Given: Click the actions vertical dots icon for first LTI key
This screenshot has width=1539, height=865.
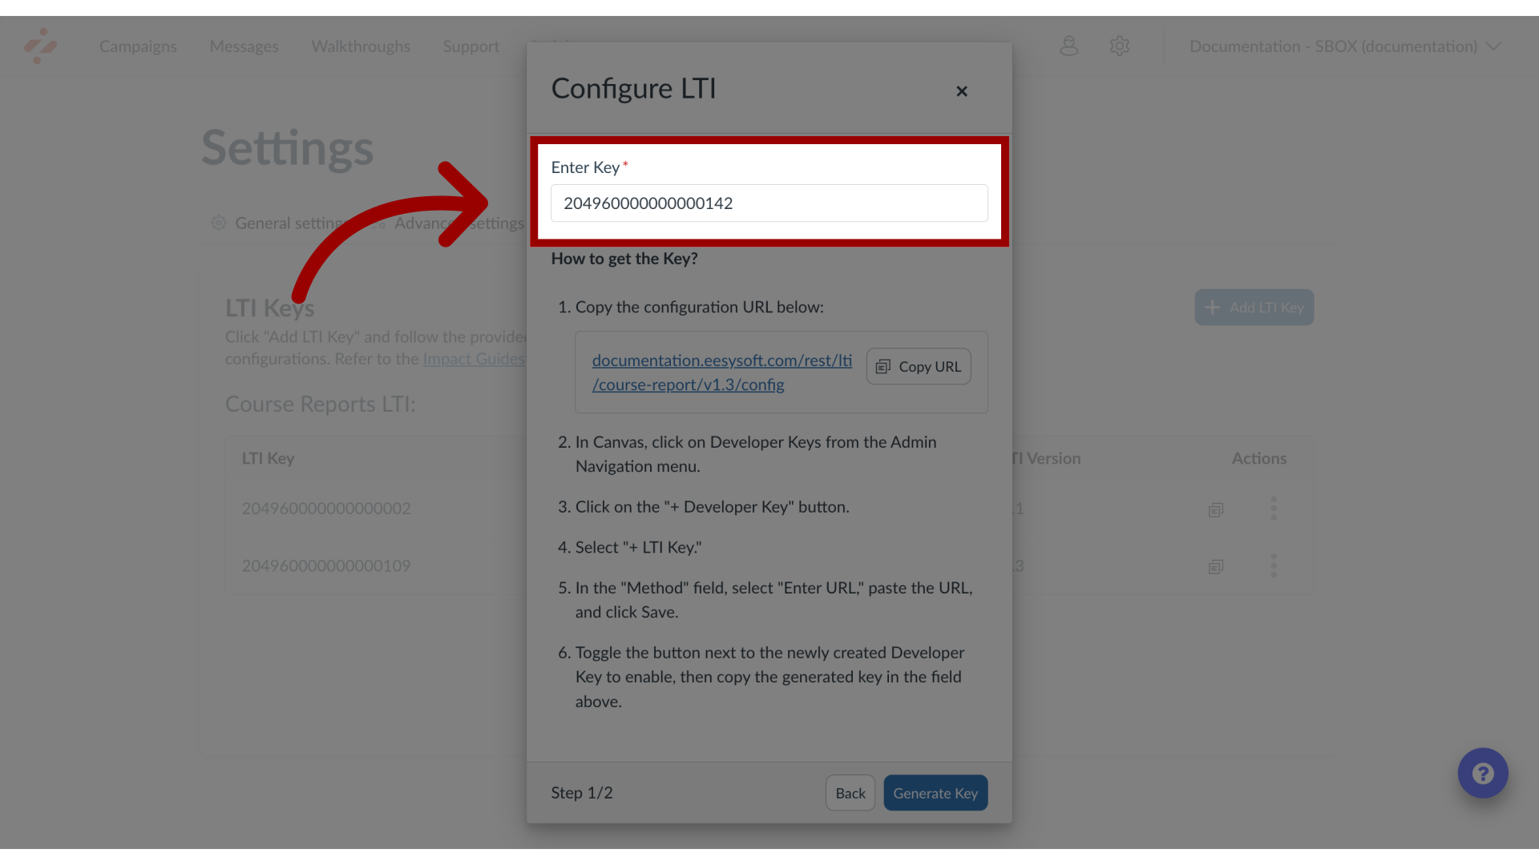Looking at the screenshot, I should click(1274, 508).
